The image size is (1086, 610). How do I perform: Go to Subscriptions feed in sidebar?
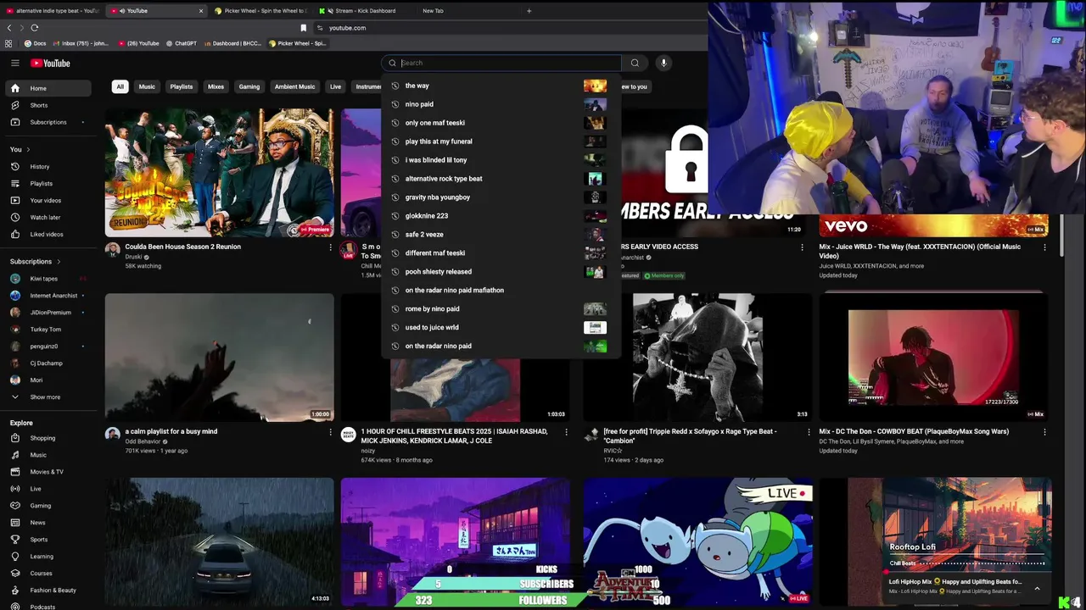pos(48,122)
